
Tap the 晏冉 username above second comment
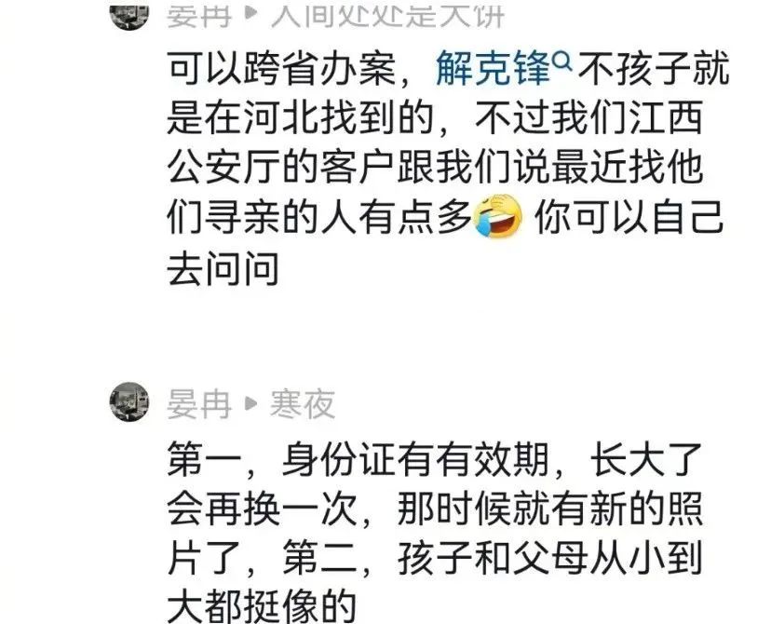pyautogui.click(x=199, y=403)
